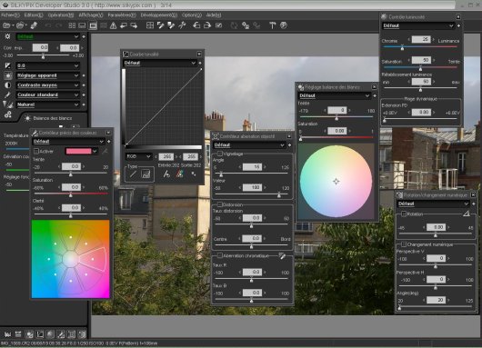Toggle the Aberration chromatique checkbox
The image size is (482, 348).
(x=220, y=255)
